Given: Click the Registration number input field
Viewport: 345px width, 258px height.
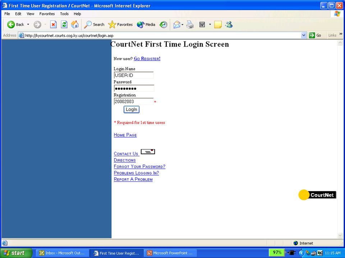Looking at the screenshot, I should pos(134,101).
